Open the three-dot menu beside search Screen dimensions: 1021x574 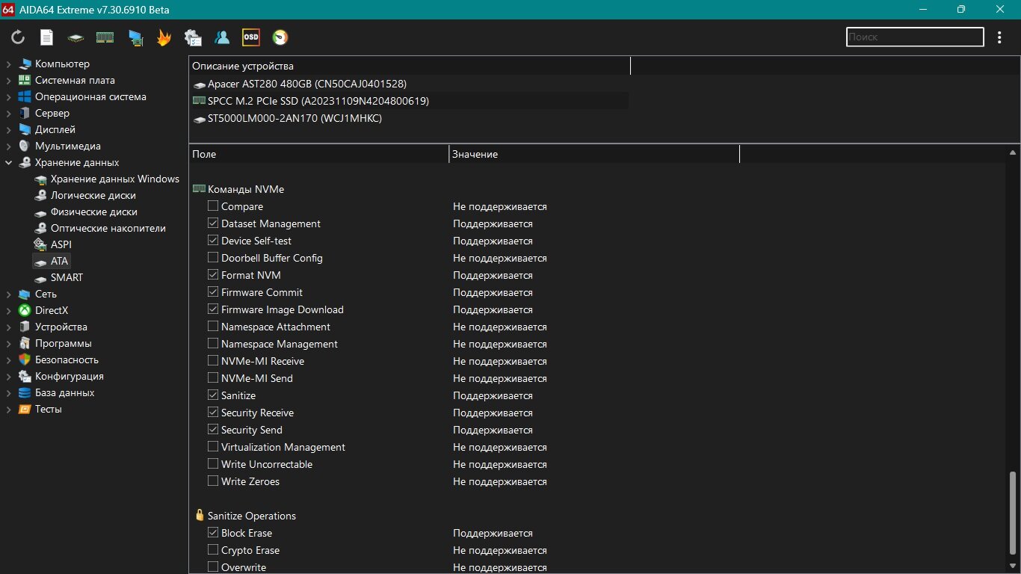[x=1000, y=37]
